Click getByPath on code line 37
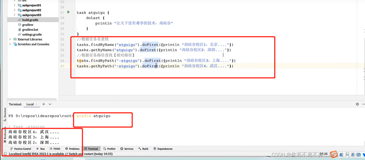This screenshot has height=160, width=365. coord(101,66)
